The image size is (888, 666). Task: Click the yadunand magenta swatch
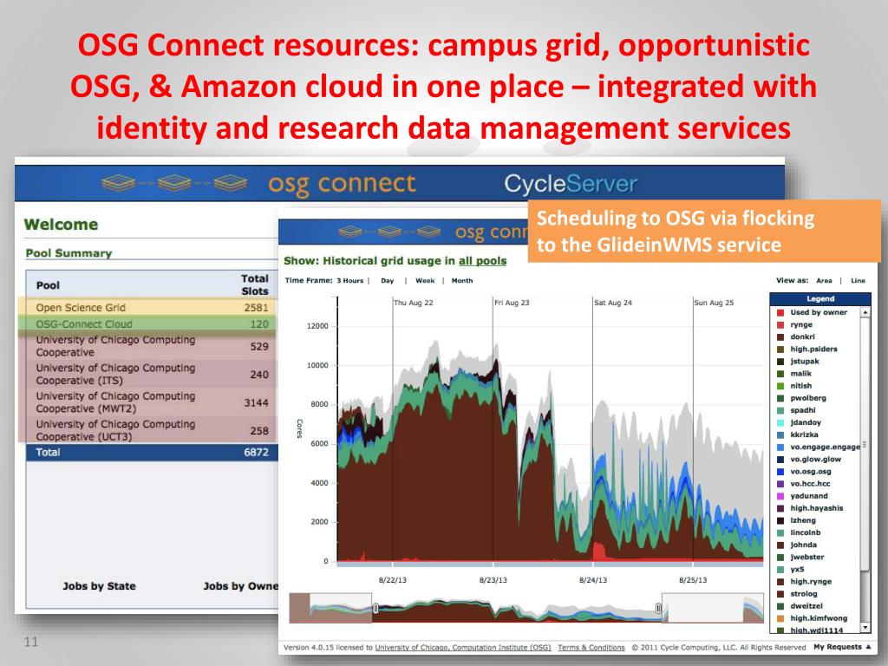tap(780, 496)
